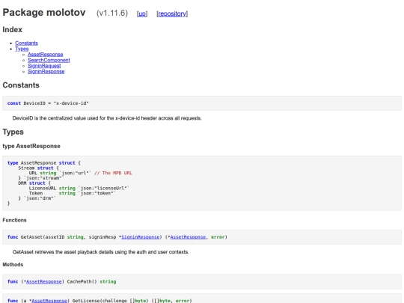This screenshot has height=303, width=404.
Task: Open SearchComponent in the index sublist
Action: 49,60
